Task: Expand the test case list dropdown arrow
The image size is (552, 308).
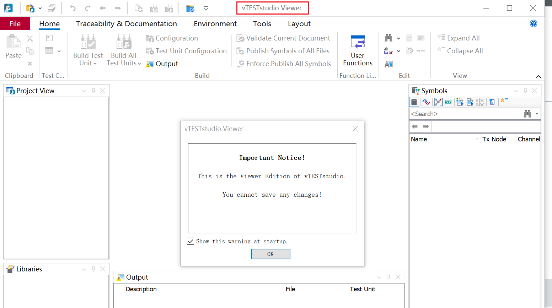Action: 59,51
